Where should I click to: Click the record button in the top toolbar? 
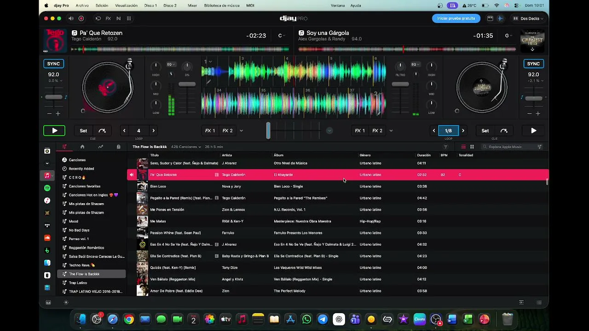[x=81, y=18]
